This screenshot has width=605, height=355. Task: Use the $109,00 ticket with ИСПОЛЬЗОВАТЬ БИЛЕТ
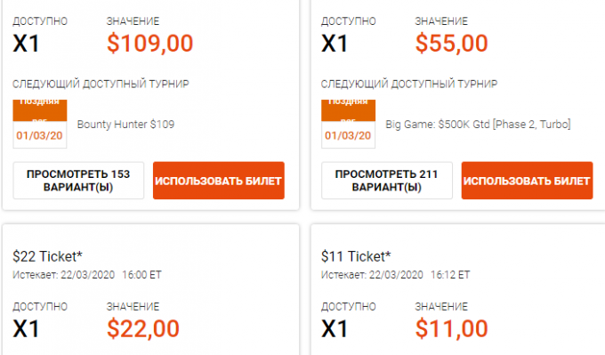[219, 181]
